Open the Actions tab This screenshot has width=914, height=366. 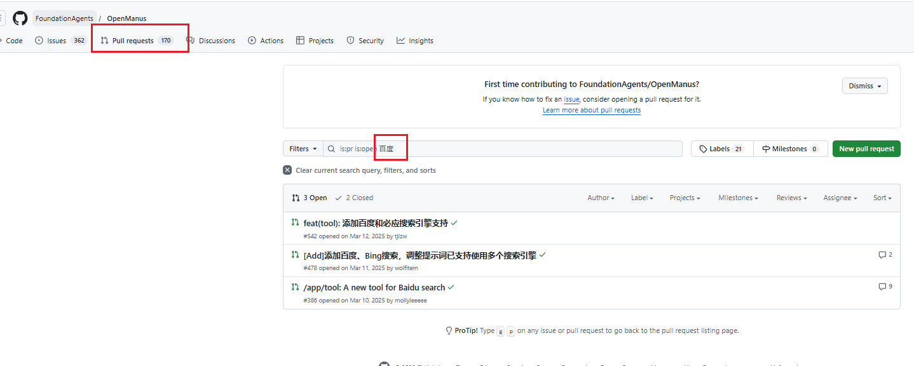tap(266, 41)
